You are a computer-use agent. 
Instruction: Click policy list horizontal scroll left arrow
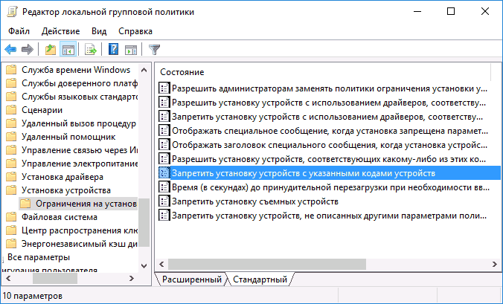click(x=161, y=264)
